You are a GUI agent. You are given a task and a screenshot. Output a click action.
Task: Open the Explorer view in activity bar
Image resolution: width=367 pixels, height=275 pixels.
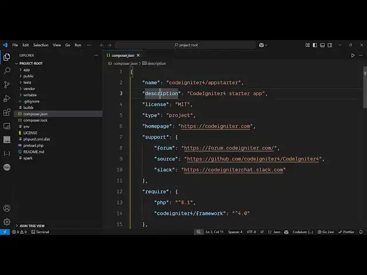tap(7, 57)
